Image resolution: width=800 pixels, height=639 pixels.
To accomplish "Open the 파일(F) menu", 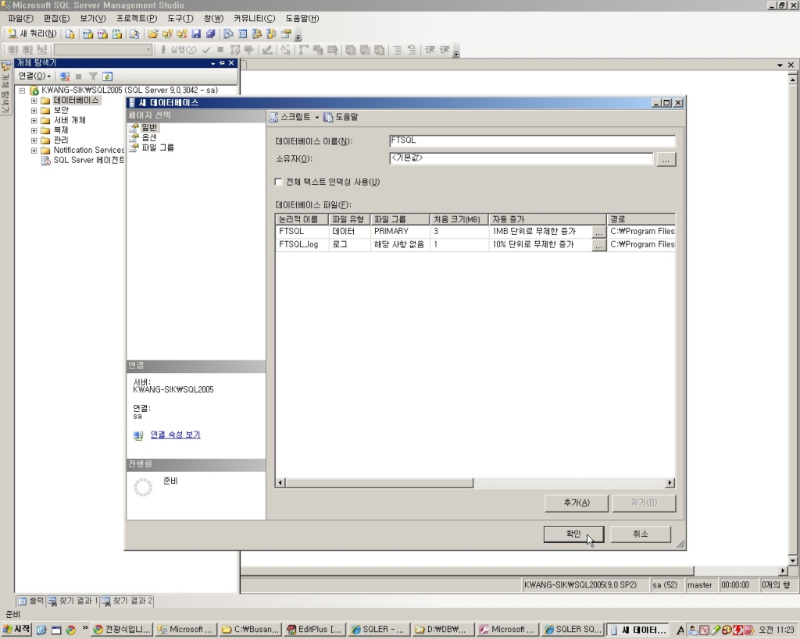I will (x=20, y=19).
